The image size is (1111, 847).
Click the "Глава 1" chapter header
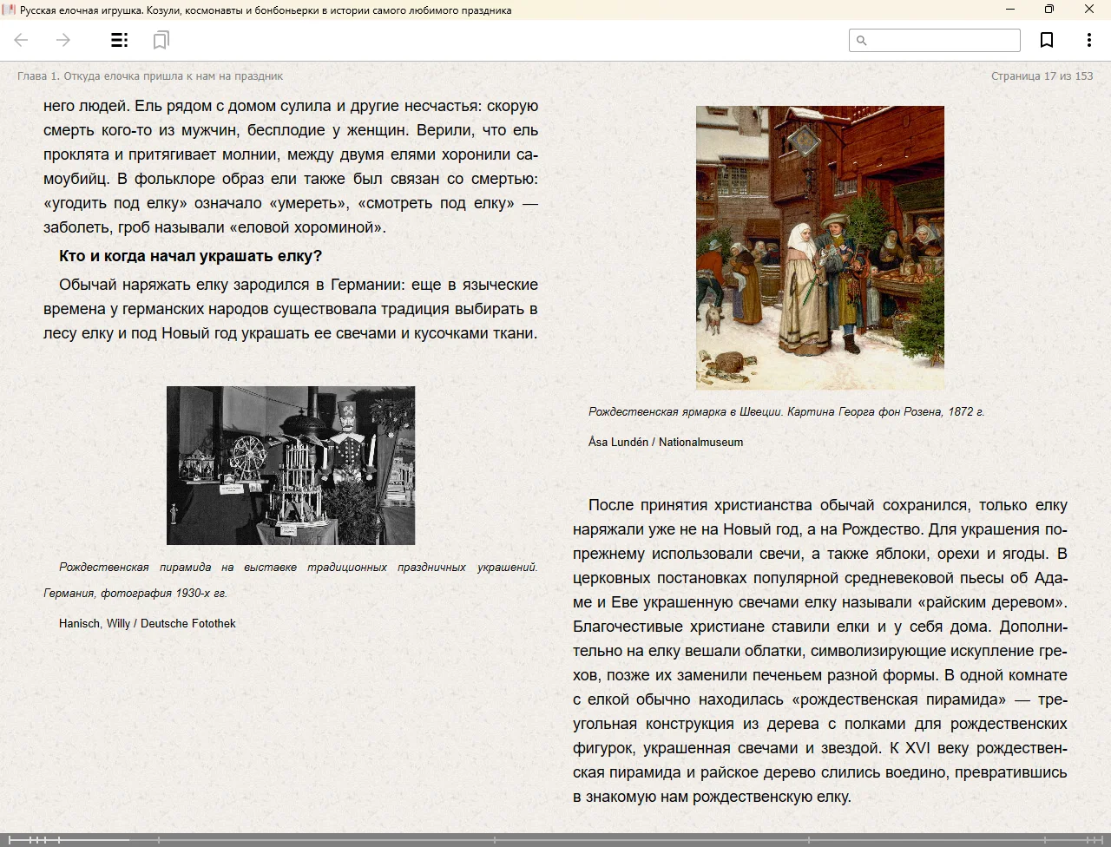[150, 76]
